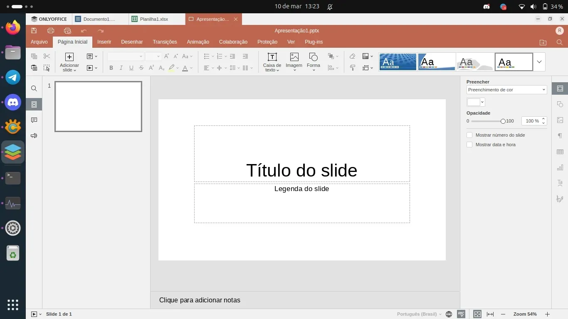Expand the slide themes gallery arrow
The image size is (568, 319).
539,62
